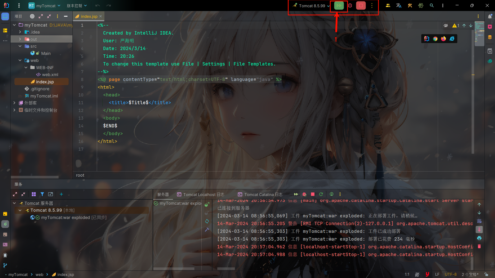Click the Services filter funnel icon
The image size is (495, 278).
point(42,194)
